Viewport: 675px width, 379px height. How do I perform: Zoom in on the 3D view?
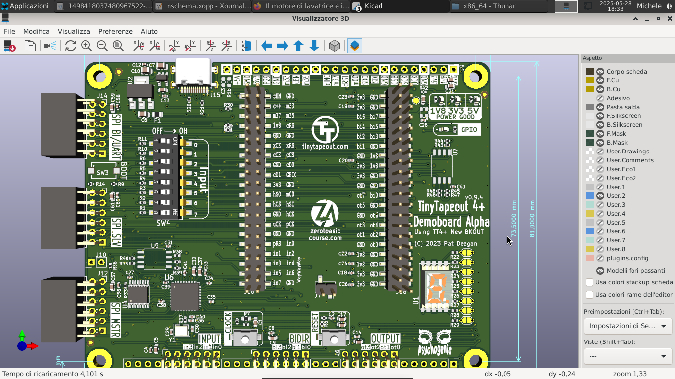click(x=86, y=46)
